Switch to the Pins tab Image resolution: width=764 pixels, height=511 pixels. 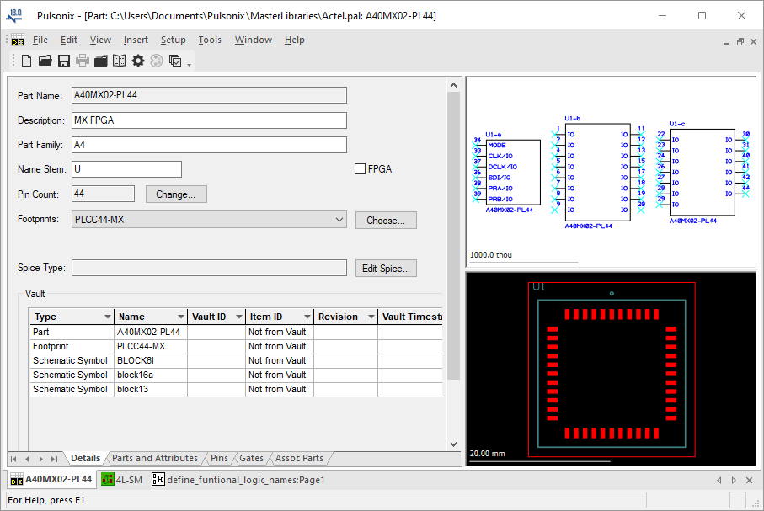(x=219, y=458)
